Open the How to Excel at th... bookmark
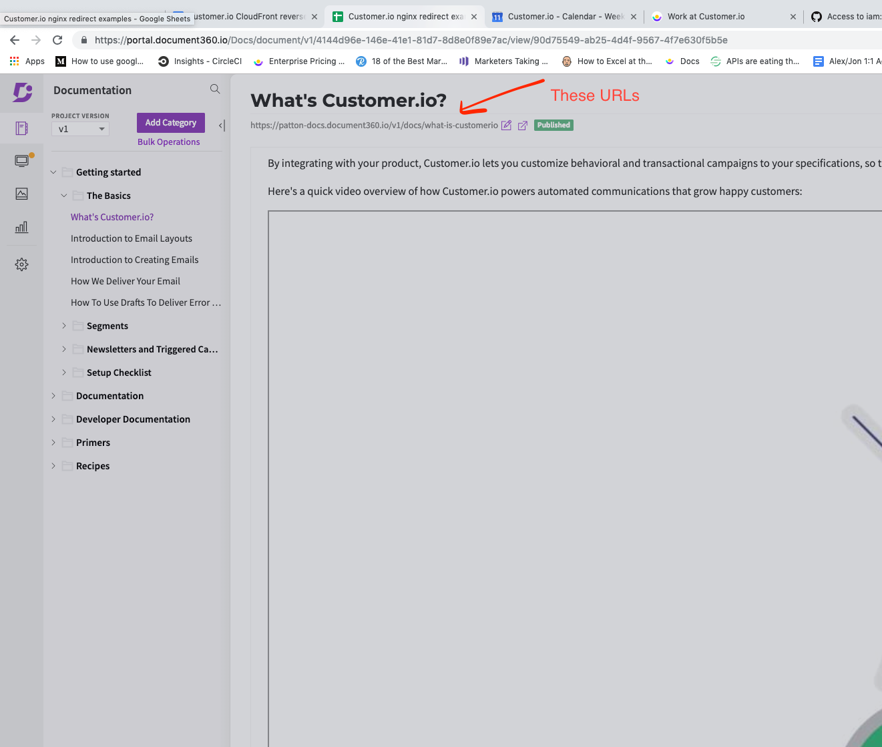Image resolution: width=882 pixels, height=747 pixels. (607, 61)
